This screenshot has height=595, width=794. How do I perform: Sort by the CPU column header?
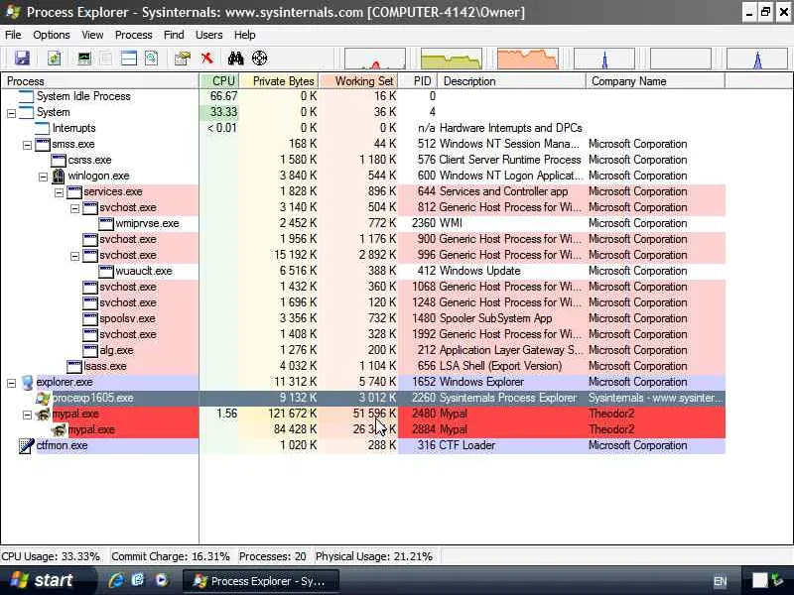pos(219,81)
